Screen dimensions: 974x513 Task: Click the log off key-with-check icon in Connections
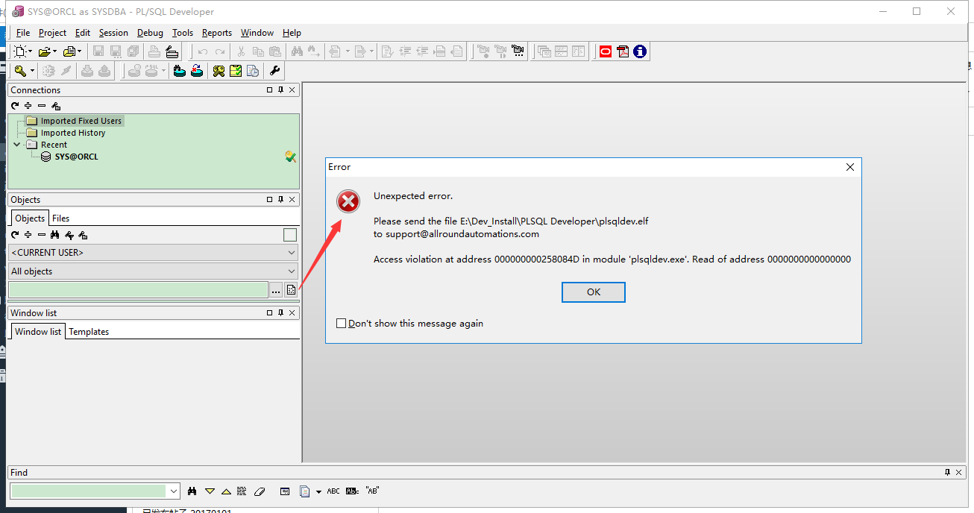(290, 157)
